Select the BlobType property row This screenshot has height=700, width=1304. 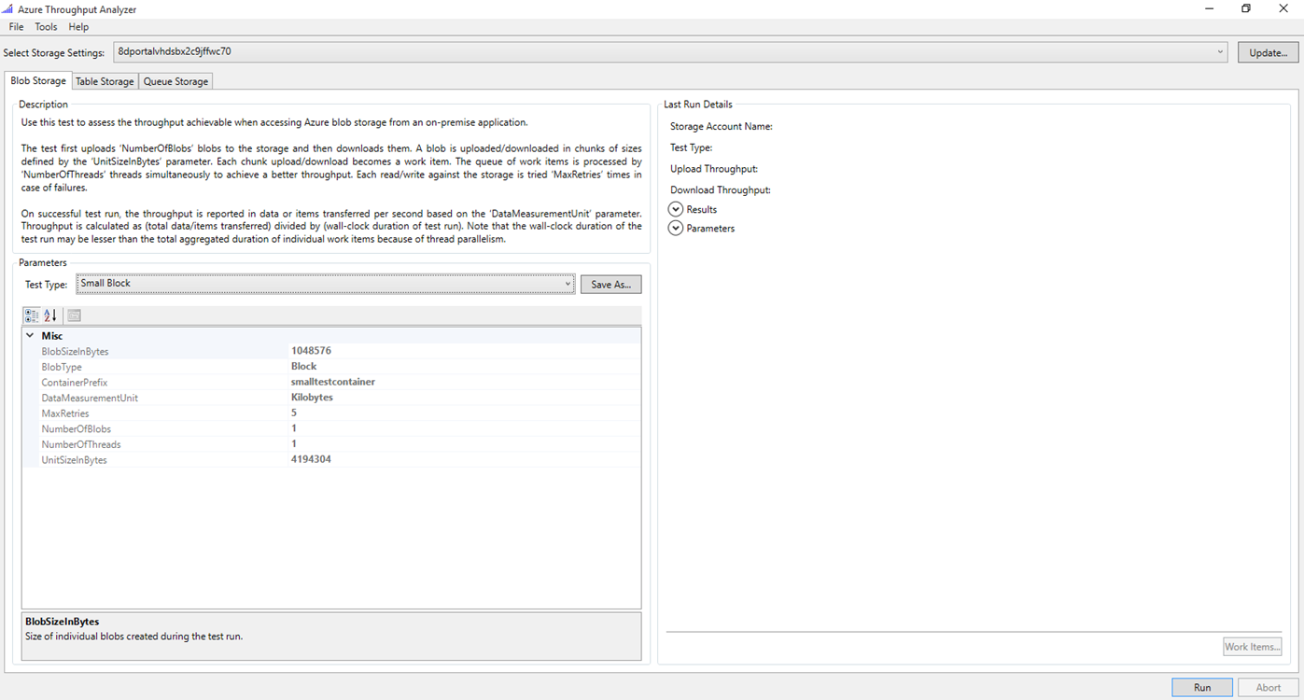(x=331, y=367)
